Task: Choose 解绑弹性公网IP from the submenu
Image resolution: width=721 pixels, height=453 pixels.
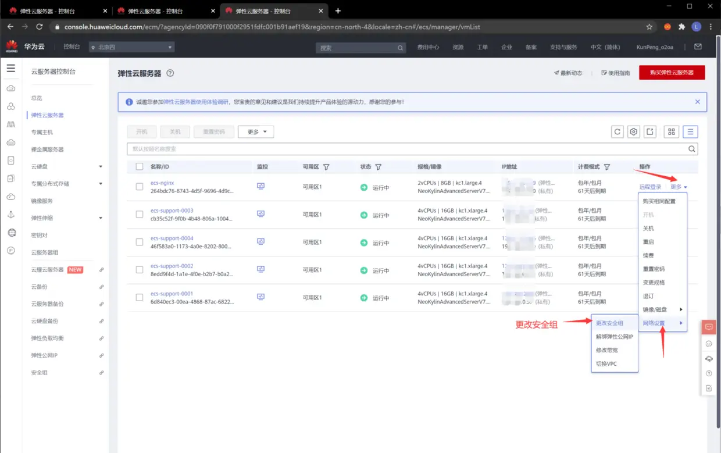Action: tap(615, 337)
